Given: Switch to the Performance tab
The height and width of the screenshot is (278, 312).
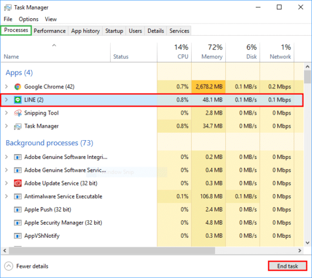Looking at the screenshot, I should (x=50, y=31).
